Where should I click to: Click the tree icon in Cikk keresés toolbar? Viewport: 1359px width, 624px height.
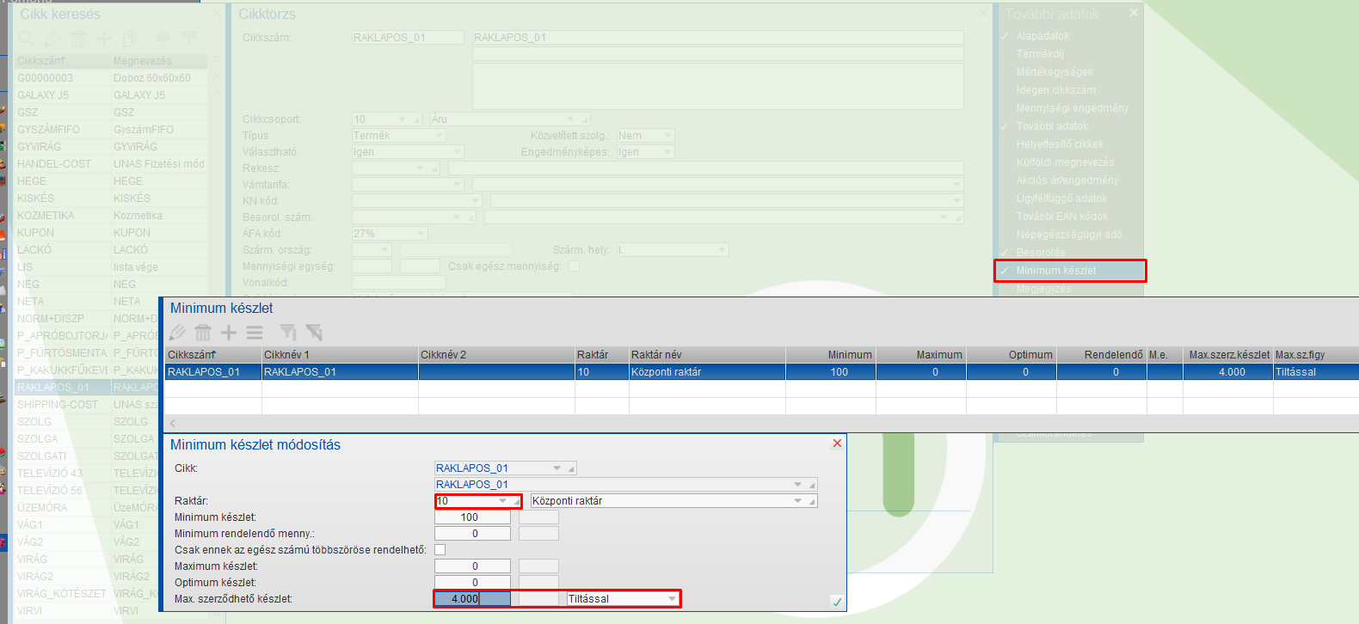coord(163,39)
